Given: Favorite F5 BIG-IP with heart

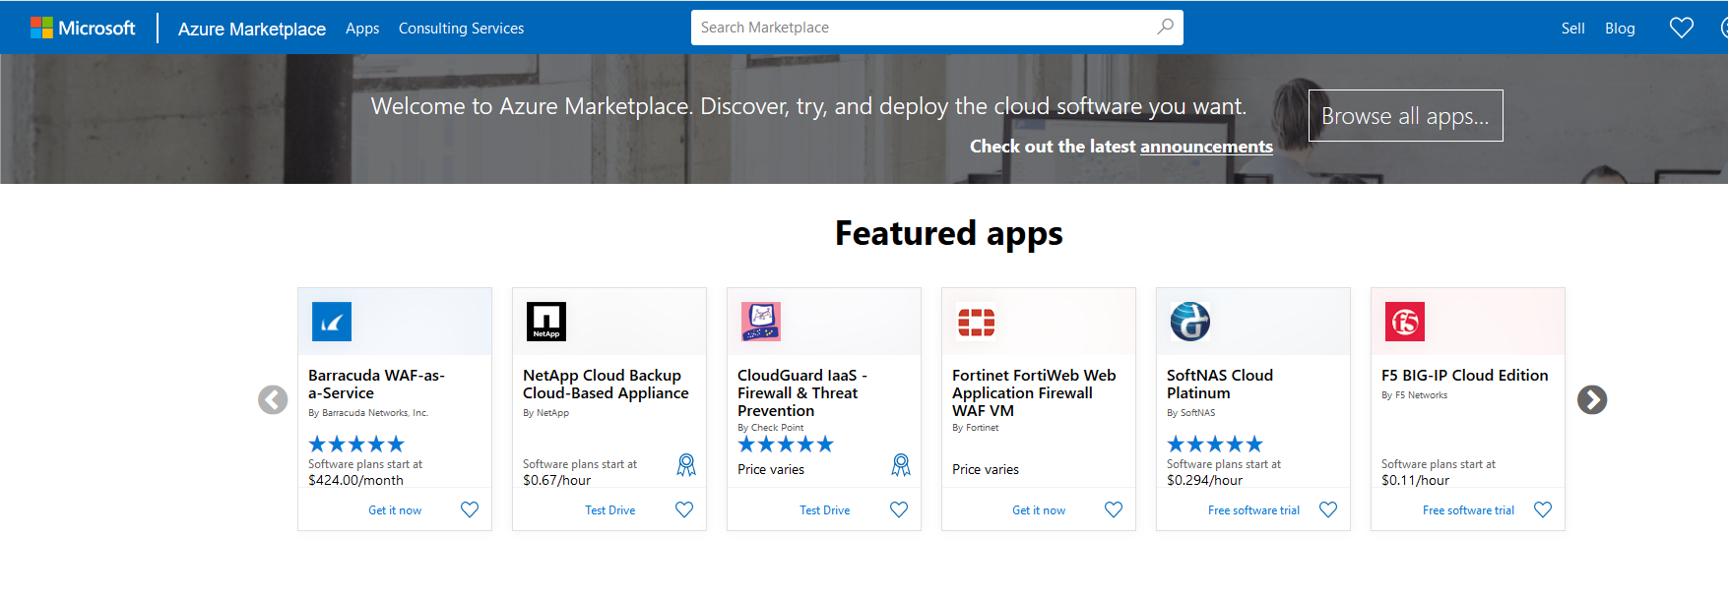Looking at the screenshot, I should (1543, 509).
